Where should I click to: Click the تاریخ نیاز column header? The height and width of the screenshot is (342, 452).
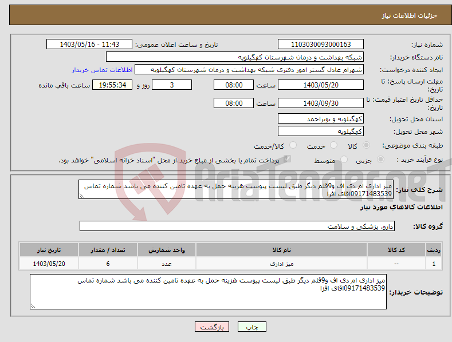click(x=49, y=250)
